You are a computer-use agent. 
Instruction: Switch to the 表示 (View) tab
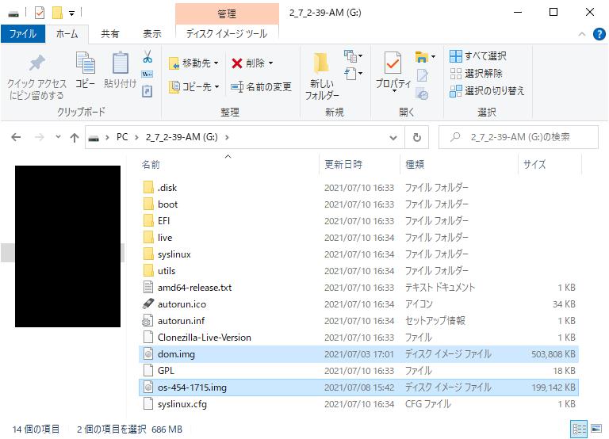point(152,34)
